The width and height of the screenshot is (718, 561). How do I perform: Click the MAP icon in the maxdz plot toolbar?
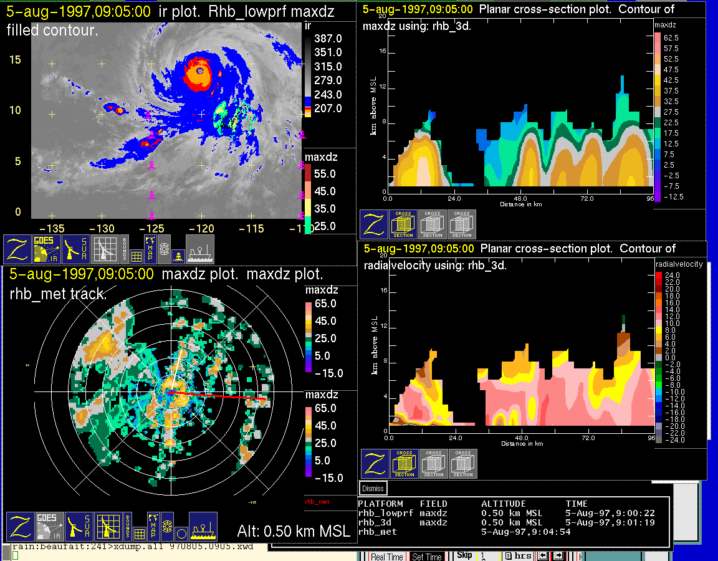153,526
